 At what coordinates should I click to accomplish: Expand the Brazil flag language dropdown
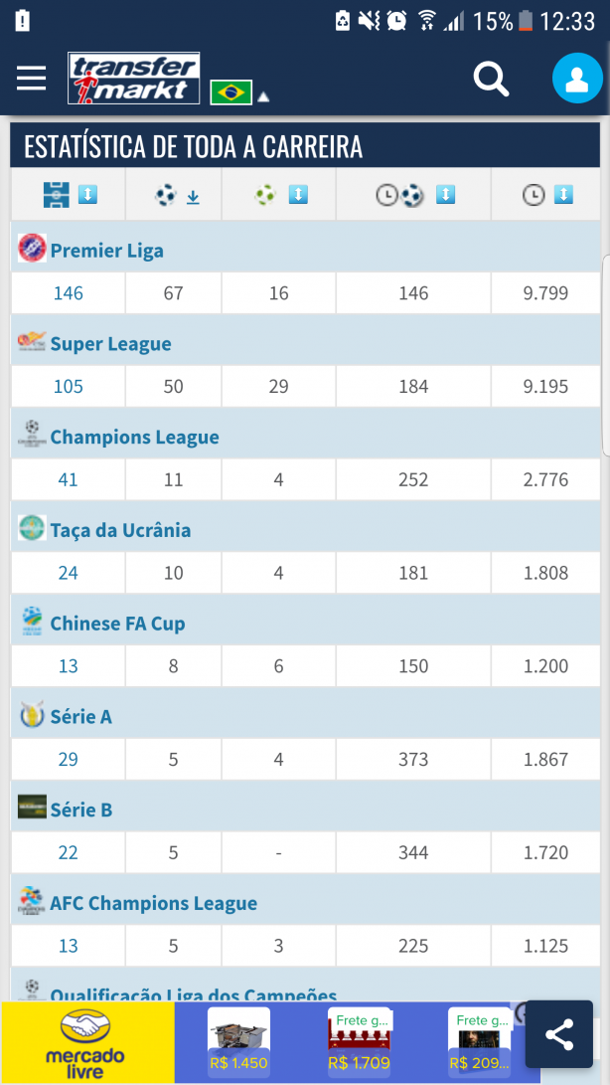pyautogui.click(x=239, y=92)
